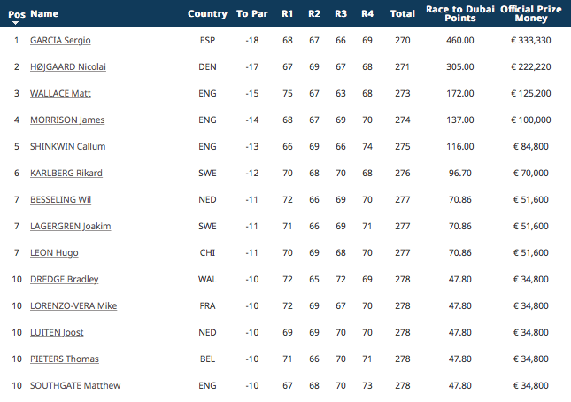Open WALLACE Matt player profile
Viewport: 571px width, 402px height.
click(x=60, y=94)
